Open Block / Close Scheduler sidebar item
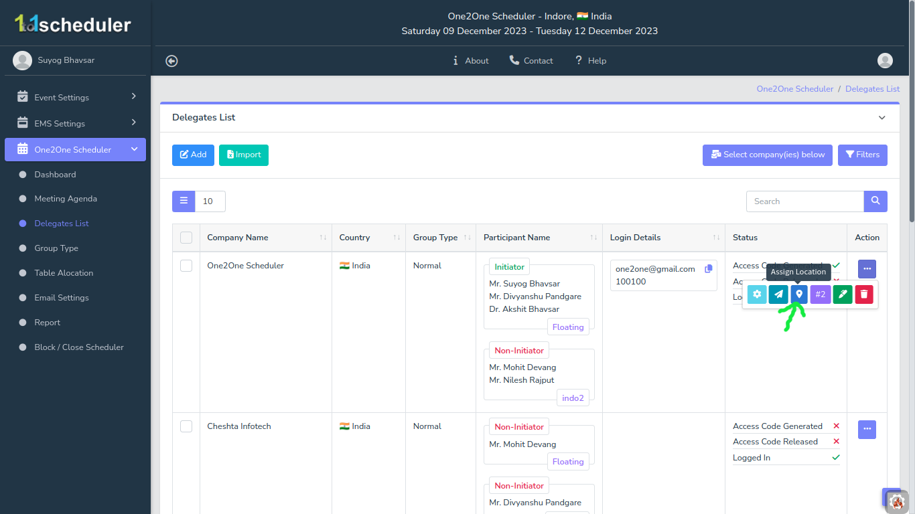This screenshot has width=915, height=514. [79, 347]
